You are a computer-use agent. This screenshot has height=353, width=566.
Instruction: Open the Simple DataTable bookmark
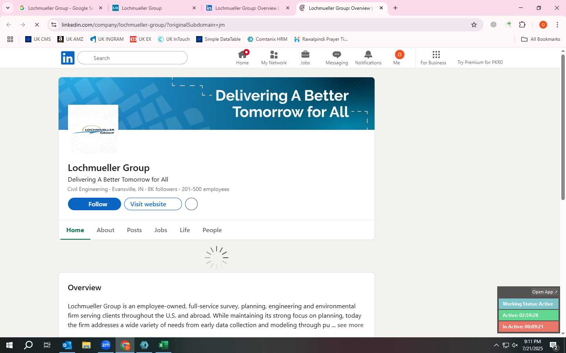click(219, 39)
